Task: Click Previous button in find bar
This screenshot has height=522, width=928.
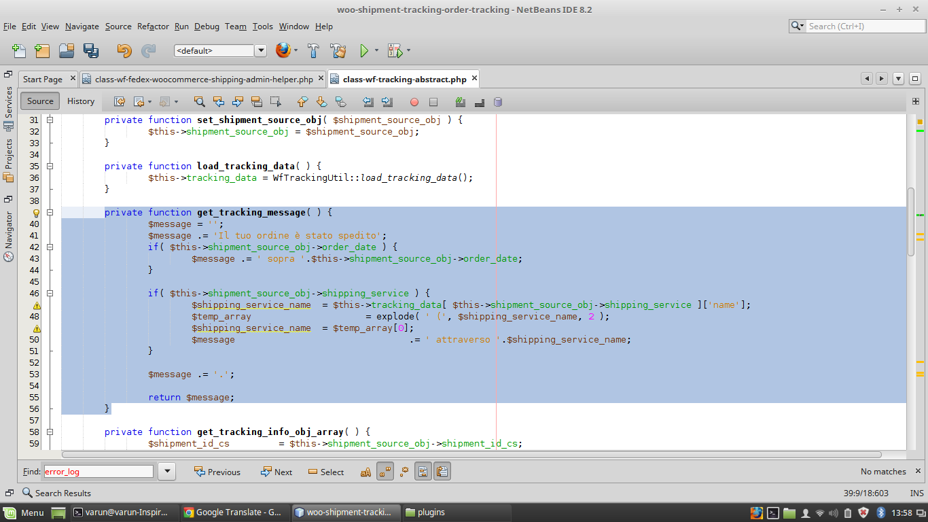Action: pyautogui.click(x=217, y=472)
